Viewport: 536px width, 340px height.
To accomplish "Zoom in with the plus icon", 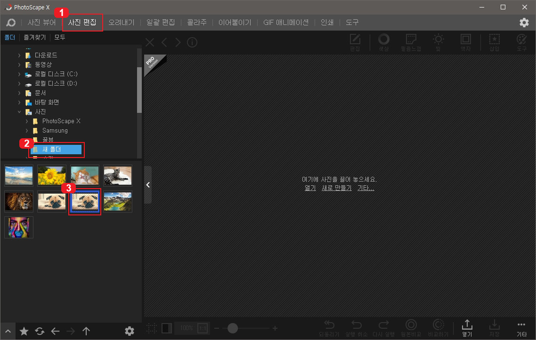I will pyautogui.click(x=275, y=328).
